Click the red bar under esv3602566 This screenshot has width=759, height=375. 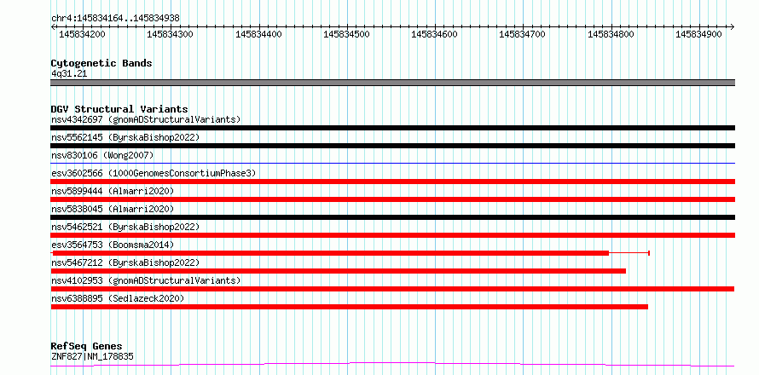coord(392,182)
